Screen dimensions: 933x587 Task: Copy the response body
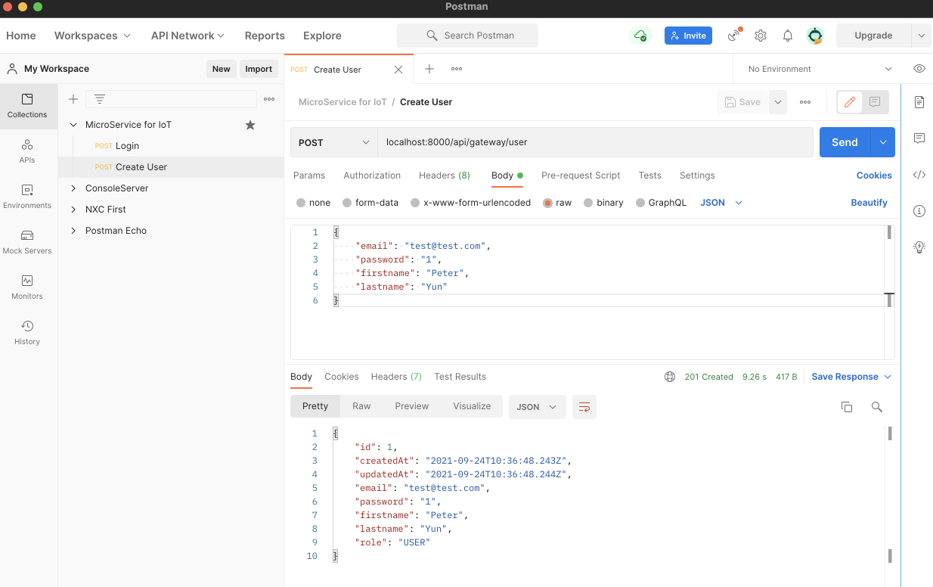847,407
